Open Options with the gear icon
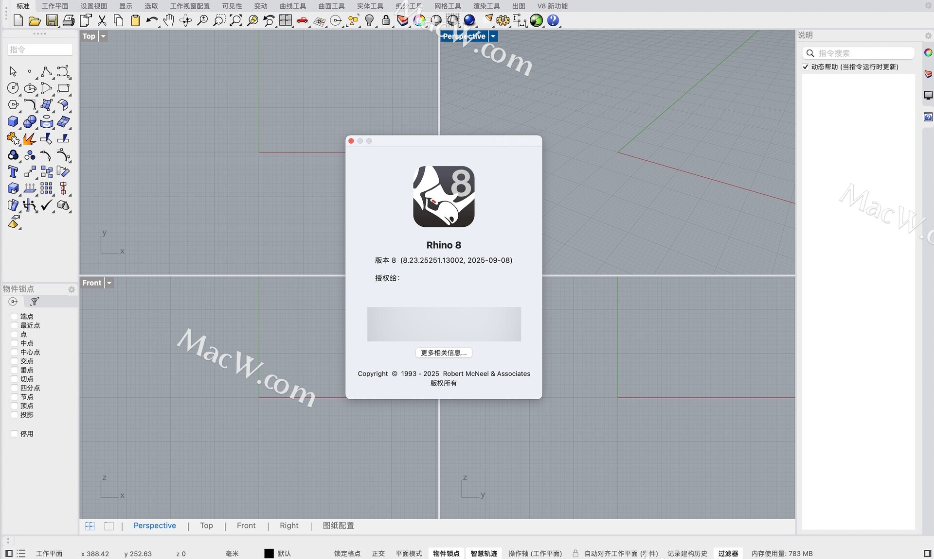Screen dimensions: 934x559 tap(503, 20)
